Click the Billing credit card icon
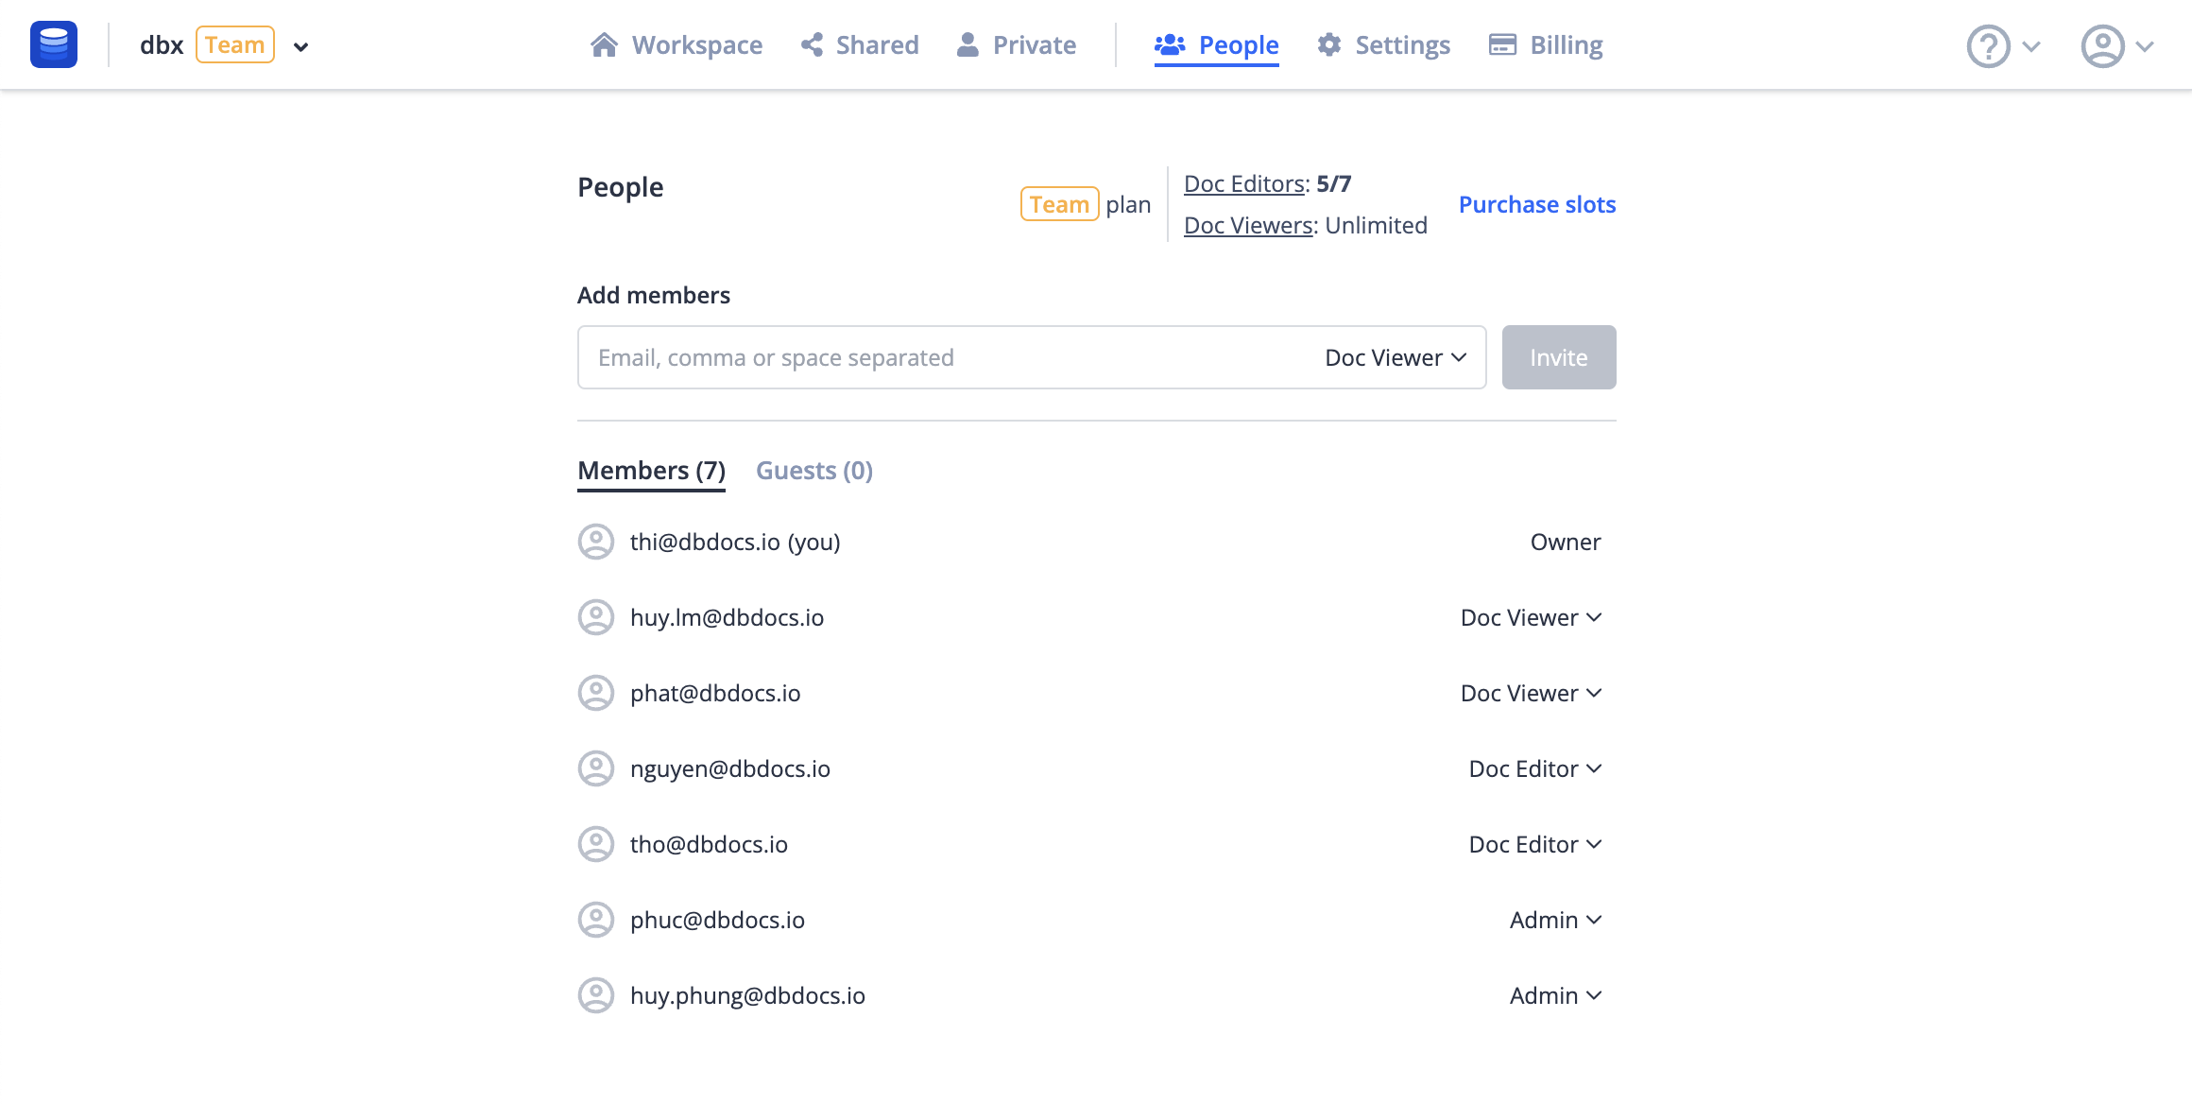Screen dimensions: 2192x1104 click(1502, 44)
